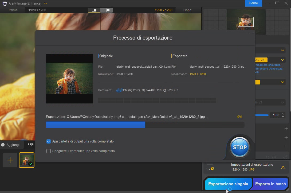Open the export settings gear icon
Image resolution: width=291 pixels, height=193 pixels.
point(210,167)
